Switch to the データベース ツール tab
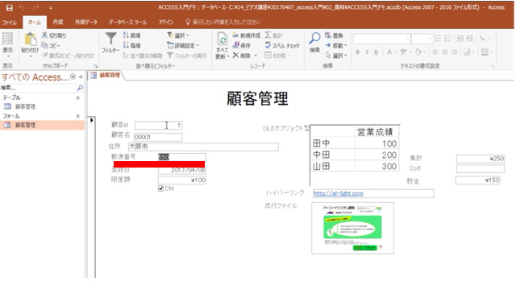516x290 pixels. 127,22
